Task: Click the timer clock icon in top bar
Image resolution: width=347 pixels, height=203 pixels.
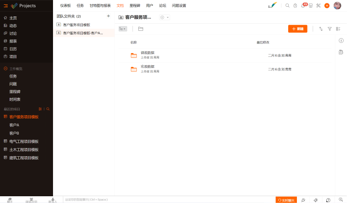Action: pyautogui.click(x=295, y=6)
